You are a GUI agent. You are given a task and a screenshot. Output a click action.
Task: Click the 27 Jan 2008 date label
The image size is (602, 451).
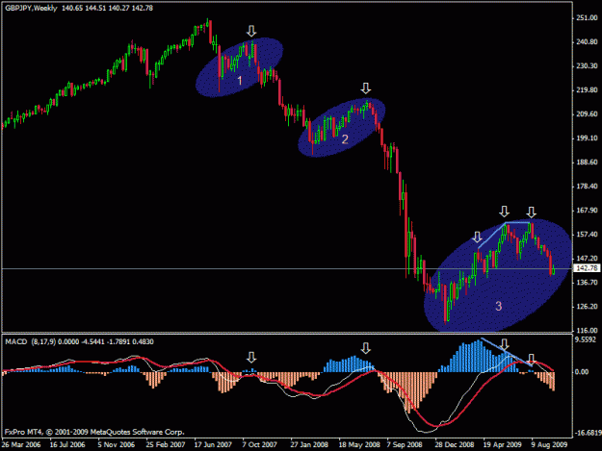click(309, 445)
